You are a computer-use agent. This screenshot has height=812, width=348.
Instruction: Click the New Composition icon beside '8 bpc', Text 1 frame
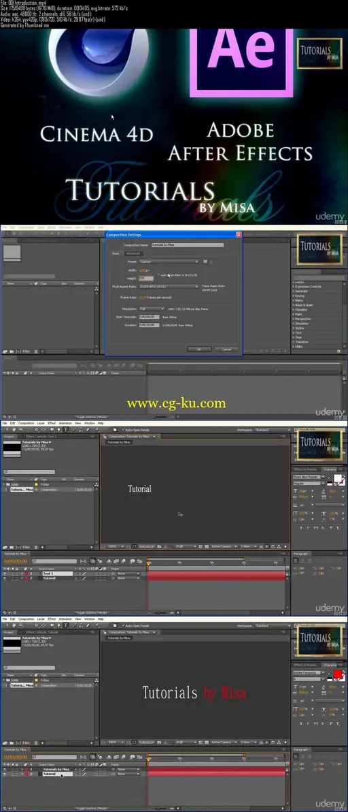coord(18,547)
